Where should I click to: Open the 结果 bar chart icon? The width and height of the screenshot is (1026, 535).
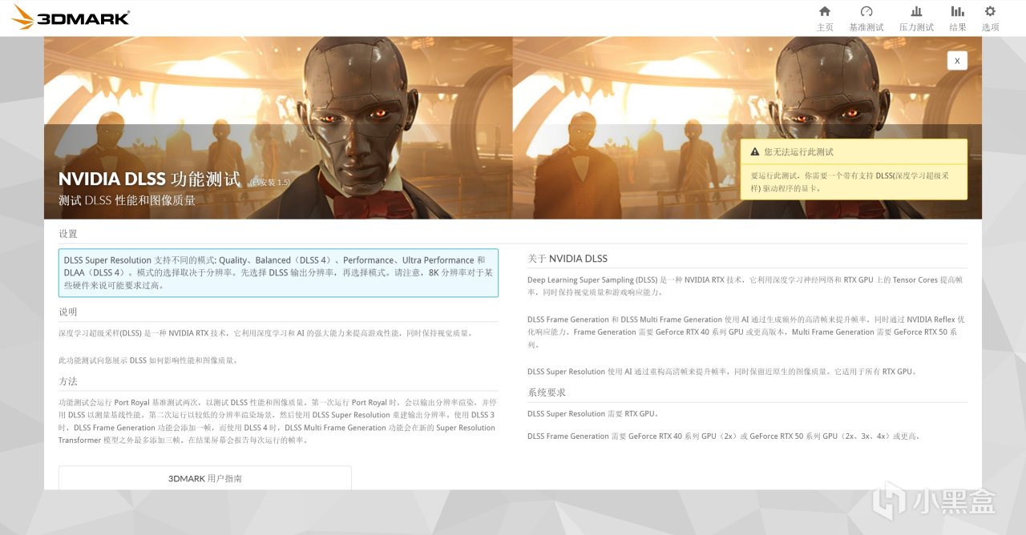click(957, 11)
